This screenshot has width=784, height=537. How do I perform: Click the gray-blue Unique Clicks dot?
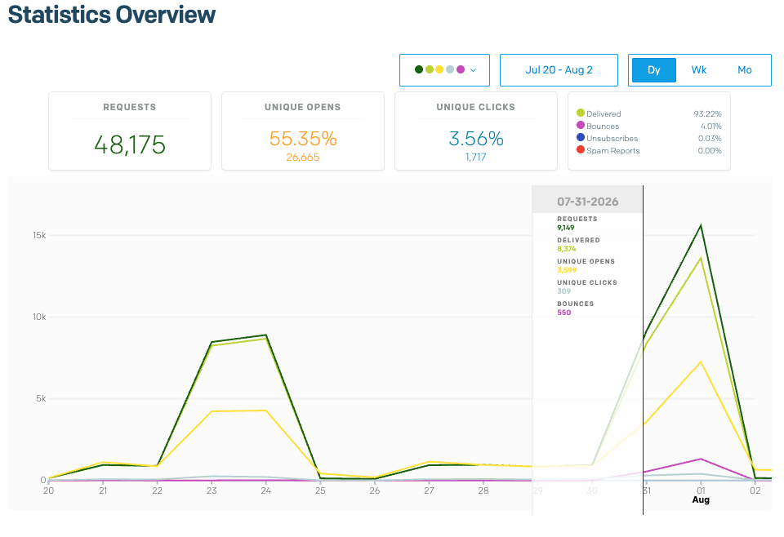pos(450,69)
